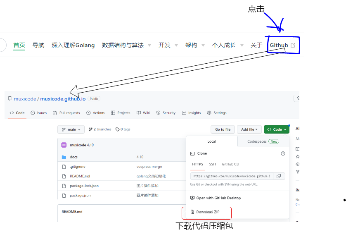The width and height of the screenshot is (346, 232).
Task: Open the 深入理解Golang nav item
Action: [73, 45]
